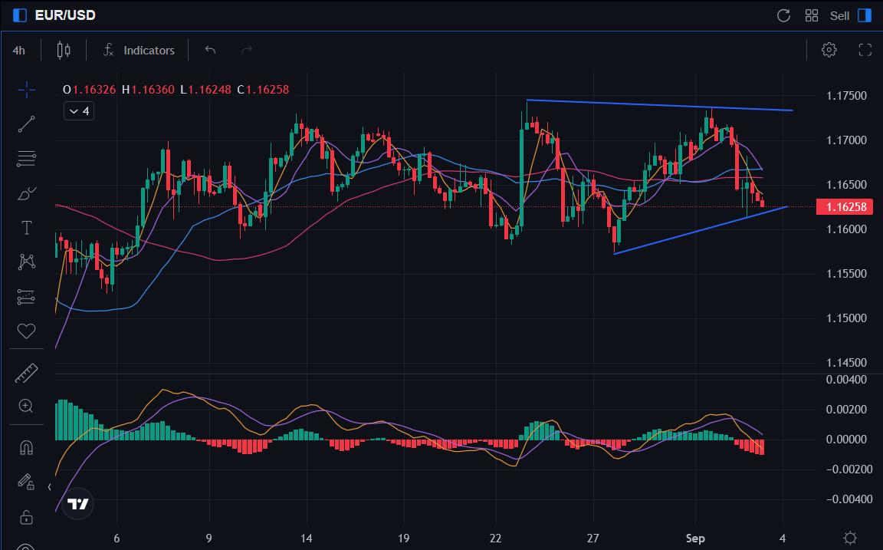This screenshot has height=550, width=883.
Task: Collapse the drawing toolbar arrow
Action: point(50,487)
